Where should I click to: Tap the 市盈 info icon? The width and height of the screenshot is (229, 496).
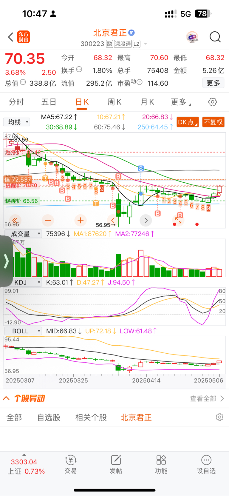pos(139,82)
